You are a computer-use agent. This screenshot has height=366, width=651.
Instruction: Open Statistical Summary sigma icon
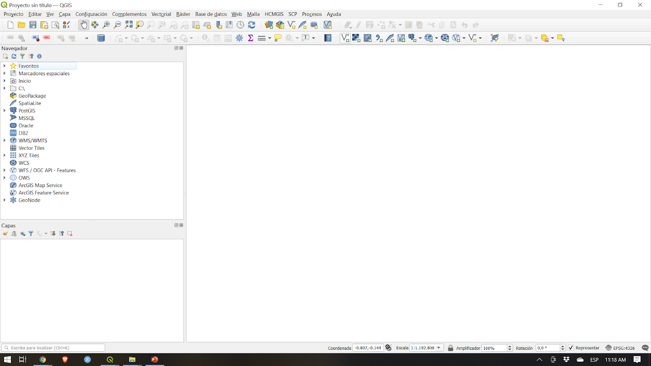251,38
